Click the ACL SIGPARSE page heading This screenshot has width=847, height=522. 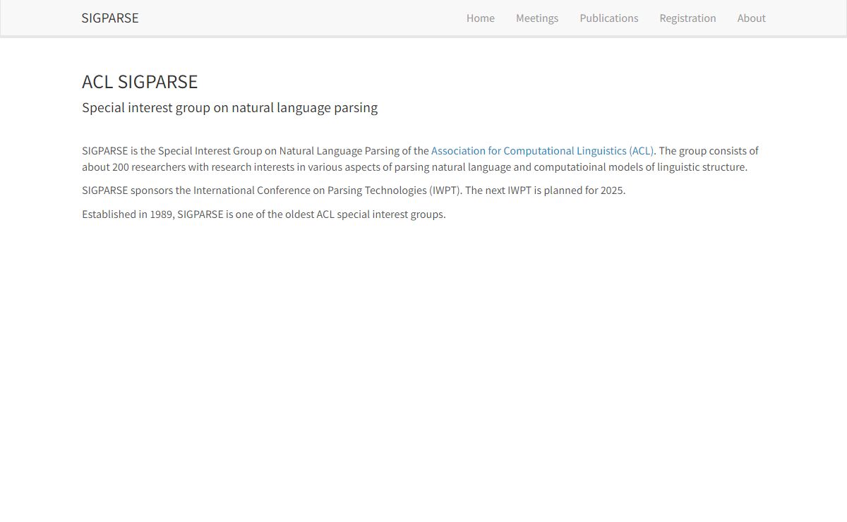tap(140, 82)
